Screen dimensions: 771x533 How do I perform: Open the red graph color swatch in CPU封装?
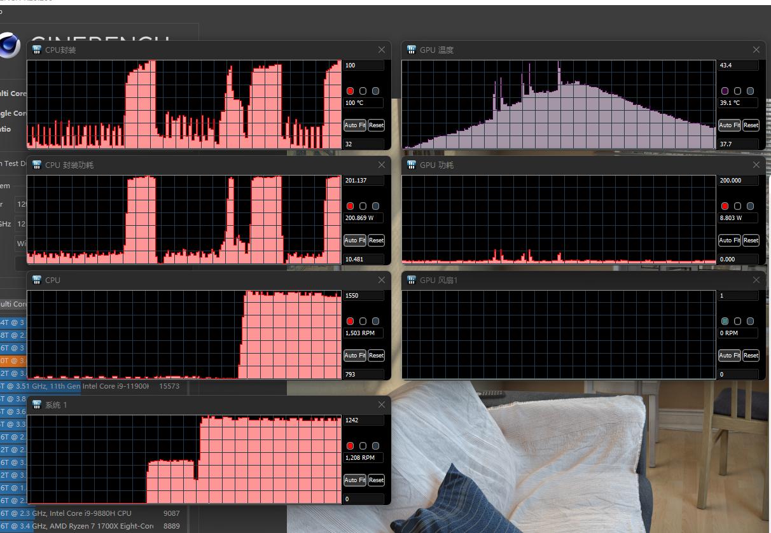350,91
